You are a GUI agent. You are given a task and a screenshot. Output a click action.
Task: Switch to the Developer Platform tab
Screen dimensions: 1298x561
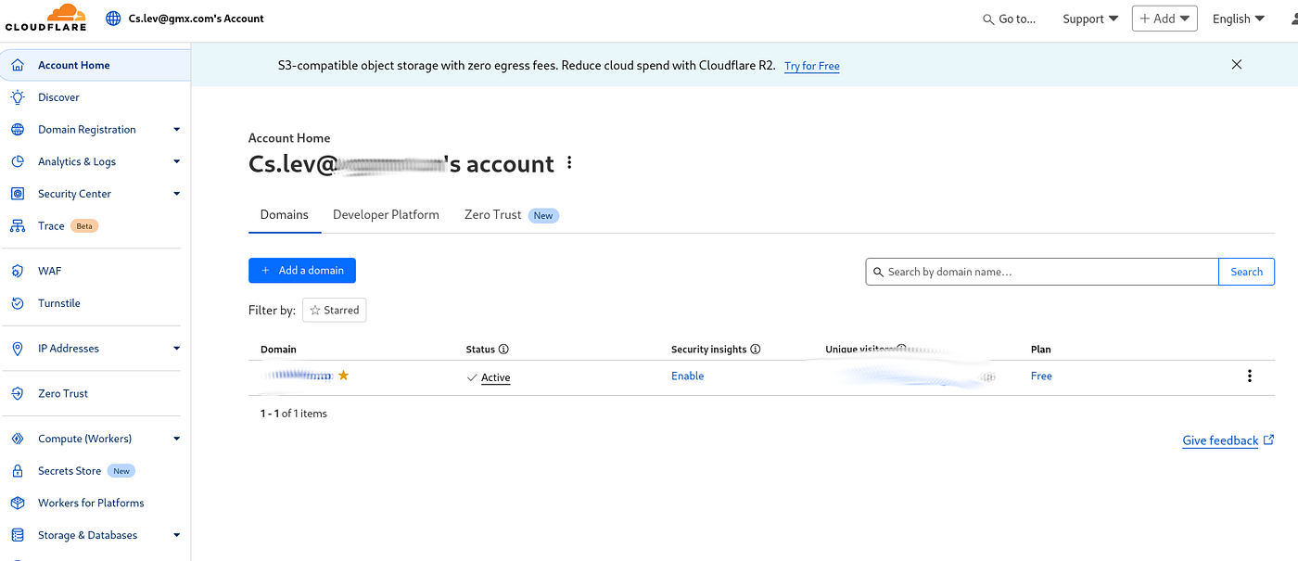(x=386, y=215)
